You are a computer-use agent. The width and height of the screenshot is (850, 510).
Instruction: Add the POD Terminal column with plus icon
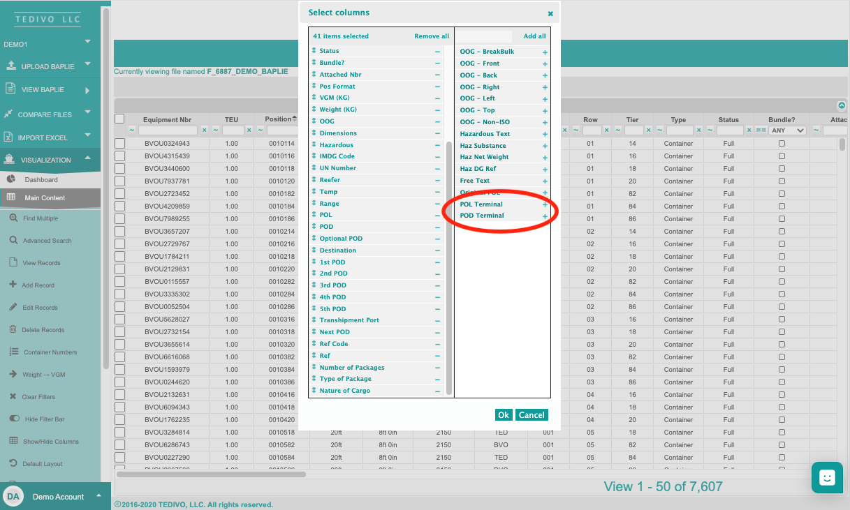(x=545, y=217)
